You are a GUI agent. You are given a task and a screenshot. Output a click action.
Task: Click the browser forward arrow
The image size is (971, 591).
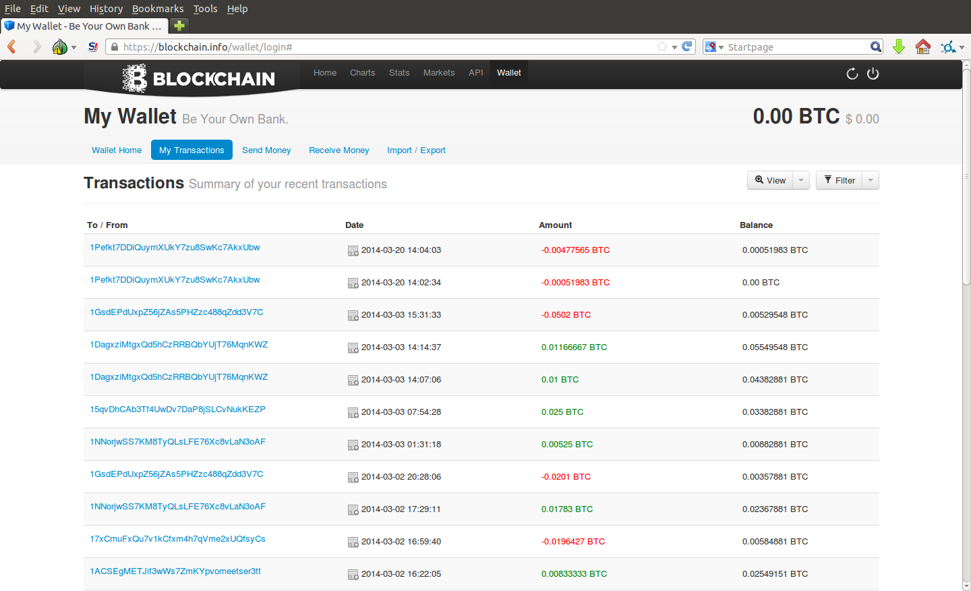click(37, 47)
